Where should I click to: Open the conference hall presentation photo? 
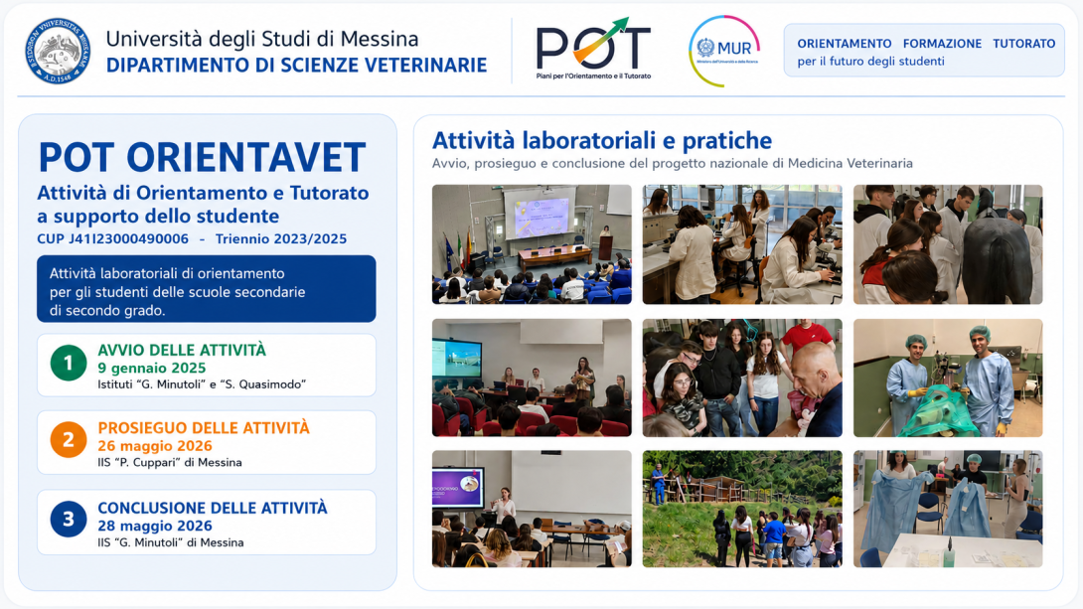point(532,244)
